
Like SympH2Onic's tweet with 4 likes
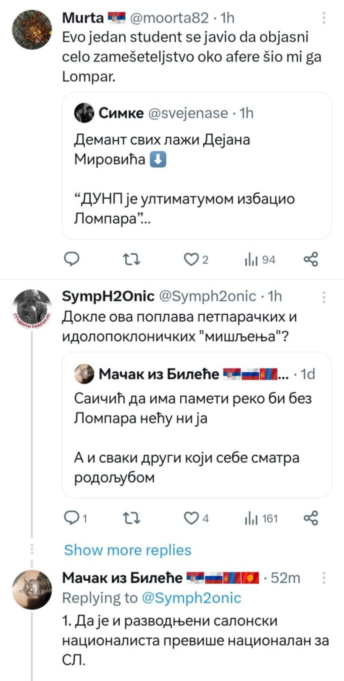(x=196, y=519)
